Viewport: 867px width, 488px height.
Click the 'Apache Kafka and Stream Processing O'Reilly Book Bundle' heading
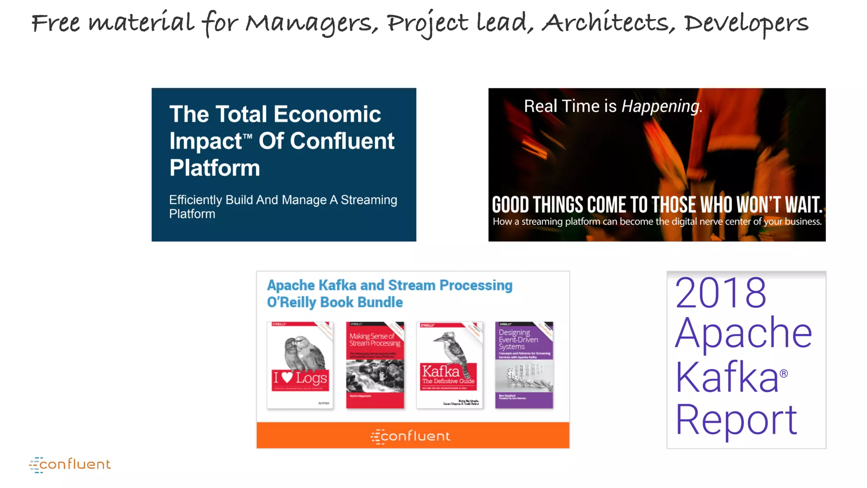point(389,294)
